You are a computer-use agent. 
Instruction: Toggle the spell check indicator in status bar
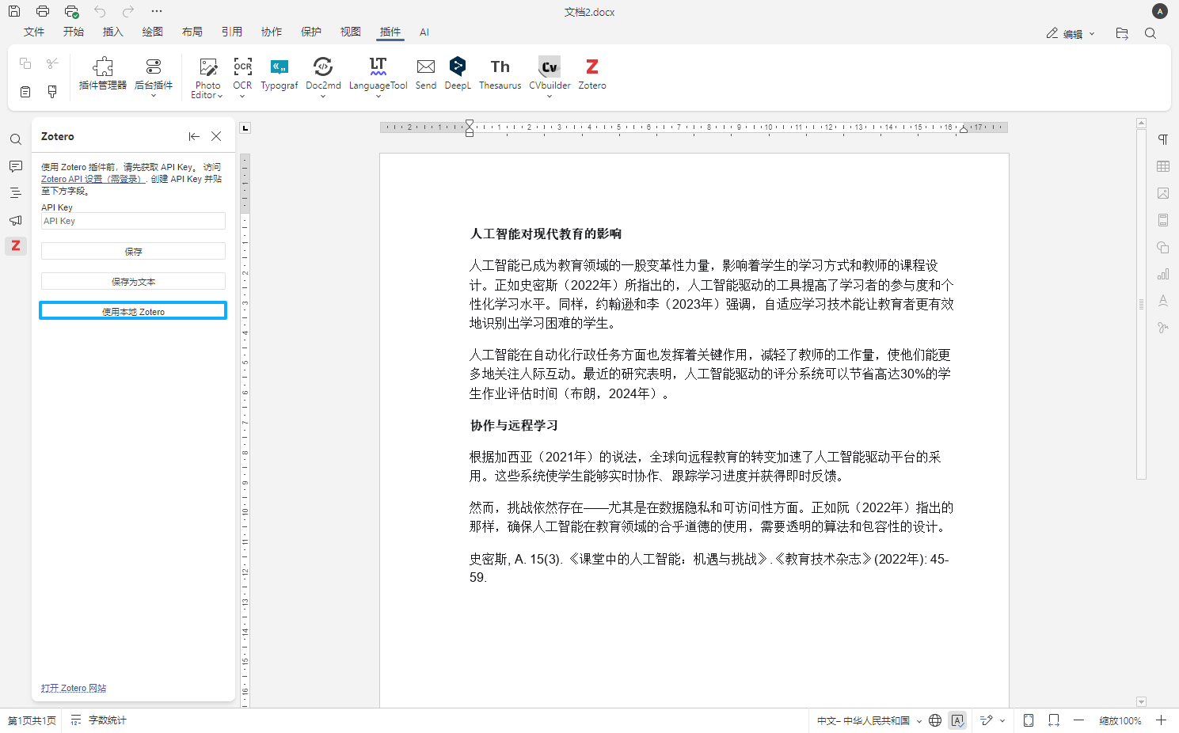click(x=957, y=720)
